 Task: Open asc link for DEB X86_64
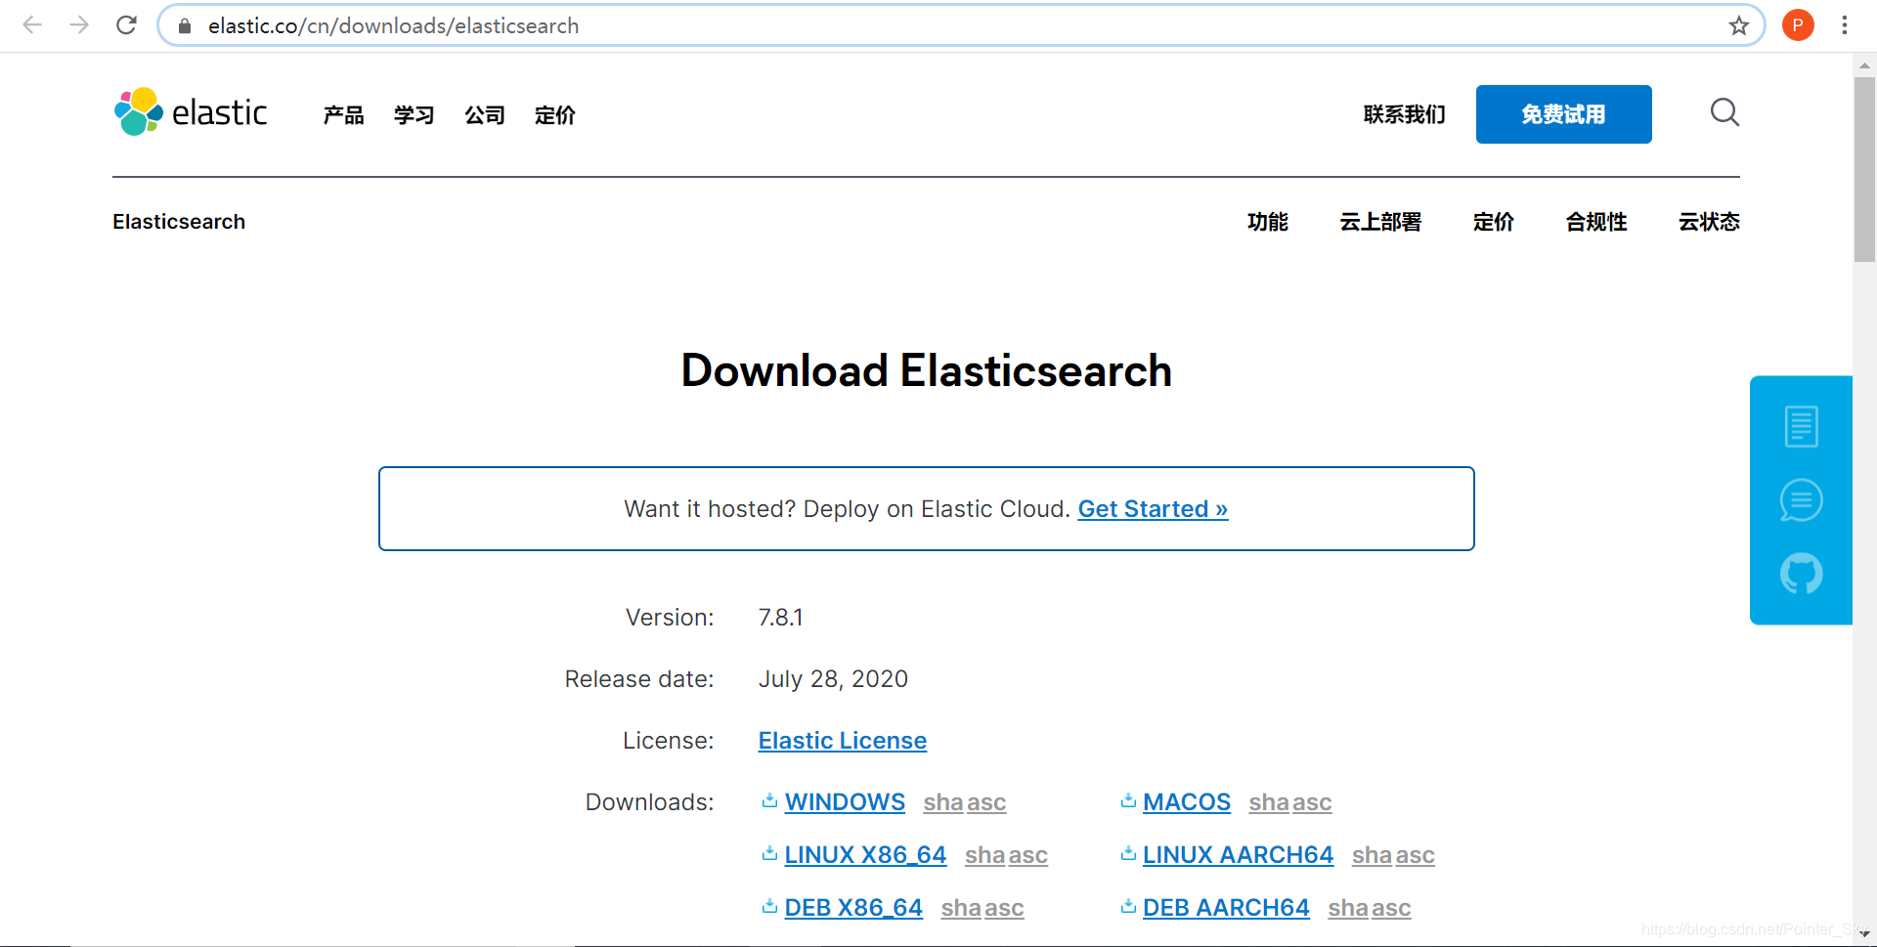[1005, 908]
